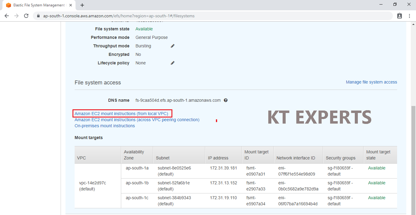This screenshot has height=215, width=416.
Task: Open the Chrome three-dot menu
Action: tap(409, 16)
